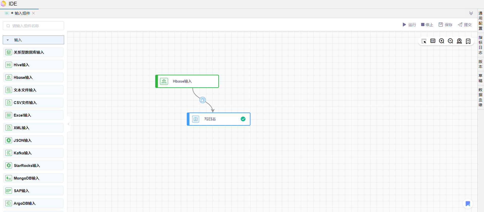The image size is (484, 212).
Task: Zoom out of the canvas
Action: 450,41
